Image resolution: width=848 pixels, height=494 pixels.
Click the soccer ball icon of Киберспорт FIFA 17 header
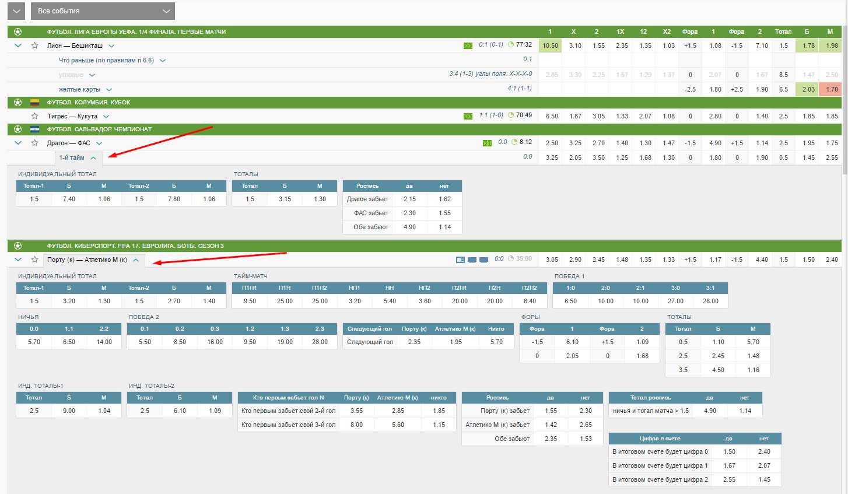click(17, 246)
